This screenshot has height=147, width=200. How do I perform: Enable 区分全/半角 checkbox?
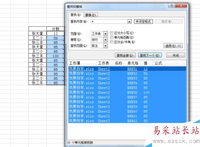click(x=112, y=42)
